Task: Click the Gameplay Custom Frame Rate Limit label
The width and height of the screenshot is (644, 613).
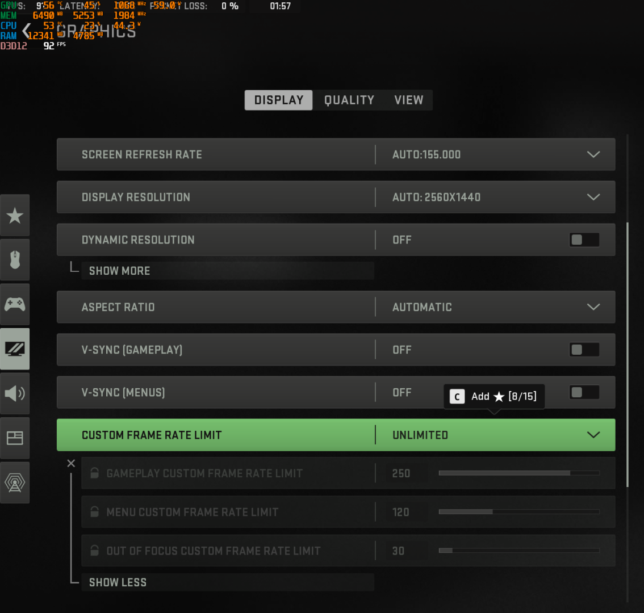Action: 204,473
